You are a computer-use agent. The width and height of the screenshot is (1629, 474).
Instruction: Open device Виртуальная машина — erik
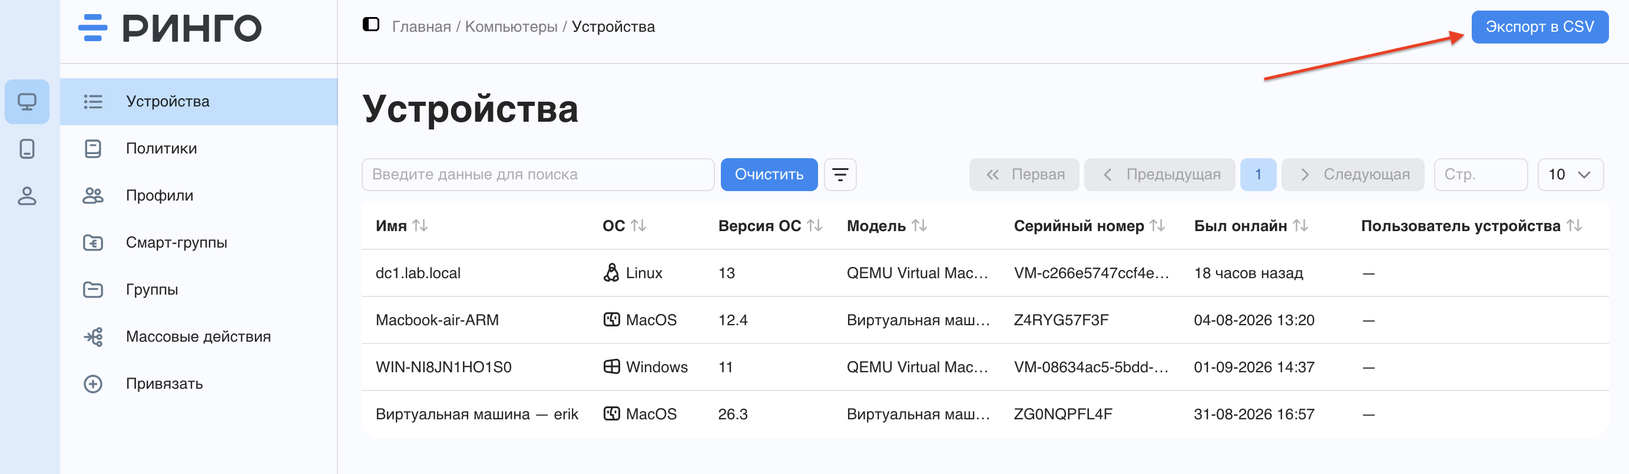(477, 414)
